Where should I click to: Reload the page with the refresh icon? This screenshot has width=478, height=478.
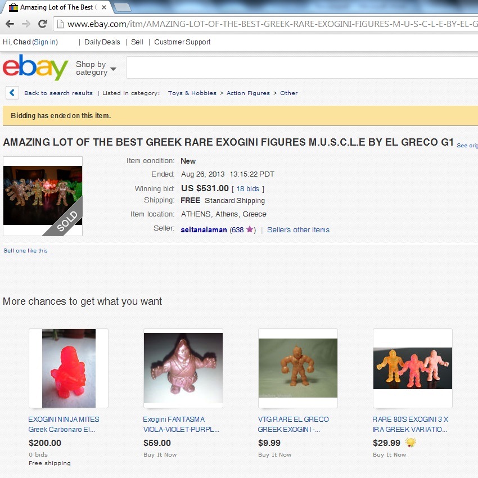pos(43,24)
